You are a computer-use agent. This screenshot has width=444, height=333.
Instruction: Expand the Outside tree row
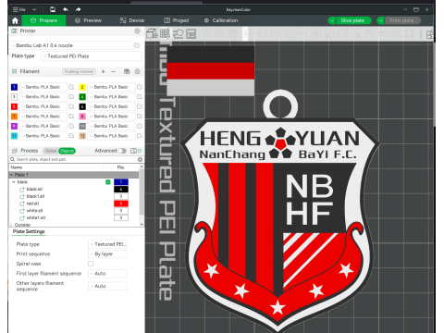click(x=11, y=225)
